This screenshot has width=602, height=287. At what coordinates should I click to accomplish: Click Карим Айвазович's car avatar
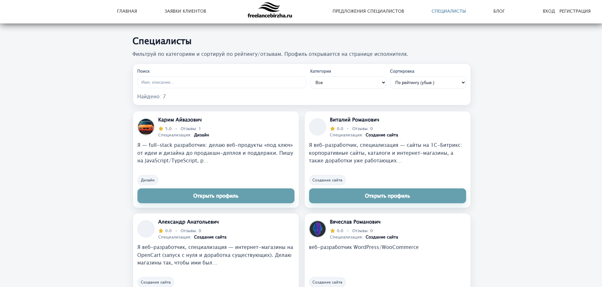pos(146,127)
